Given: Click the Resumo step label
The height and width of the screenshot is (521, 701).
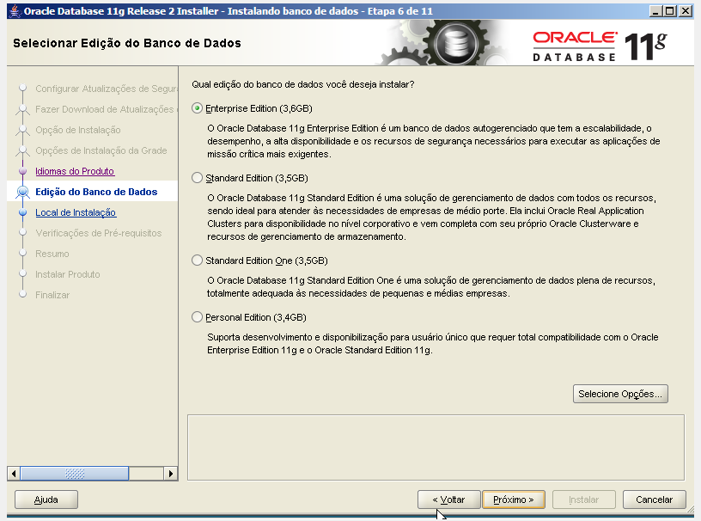Looking at the screenshot, I should coord(52,254).
